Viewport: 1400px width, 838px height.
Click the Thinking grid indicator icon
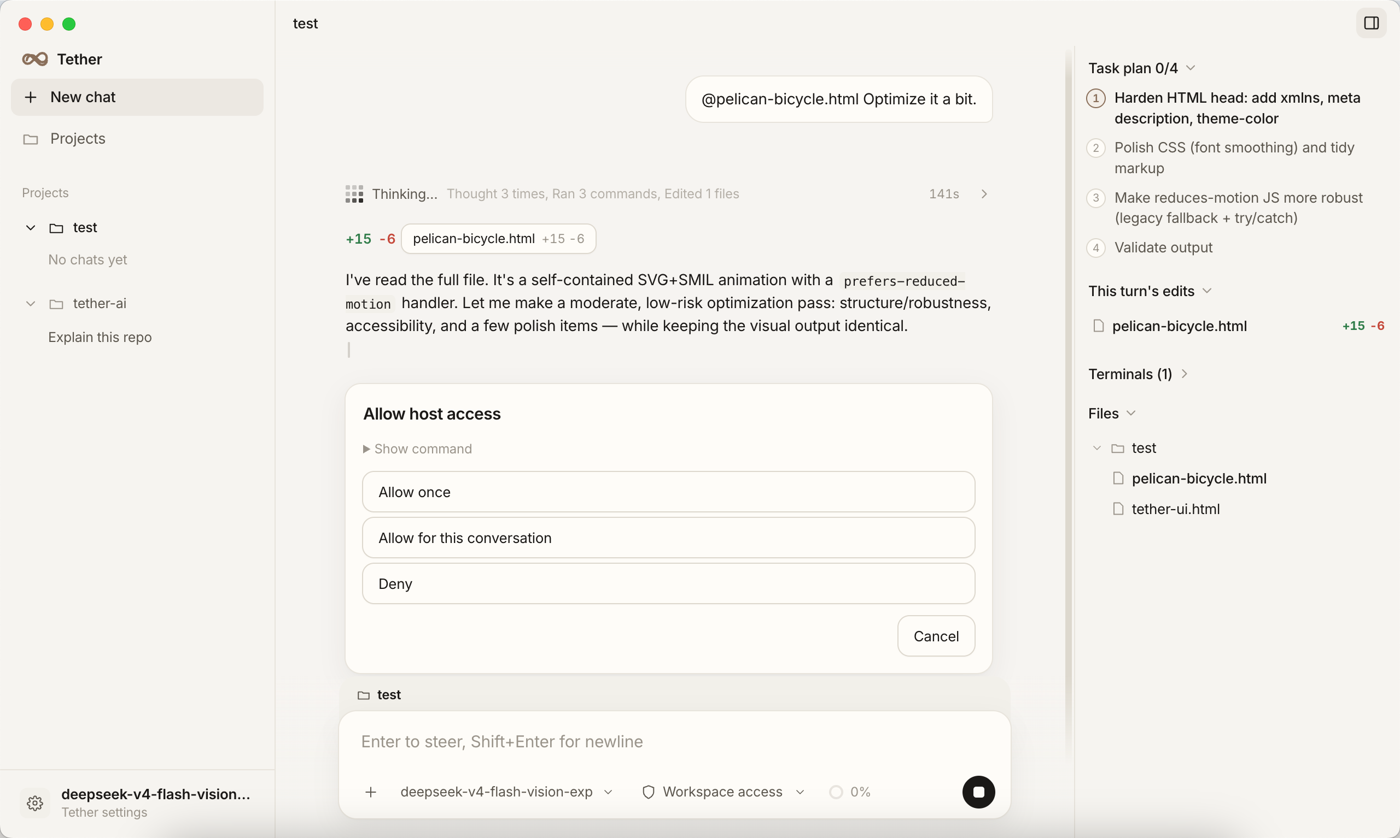354,194
